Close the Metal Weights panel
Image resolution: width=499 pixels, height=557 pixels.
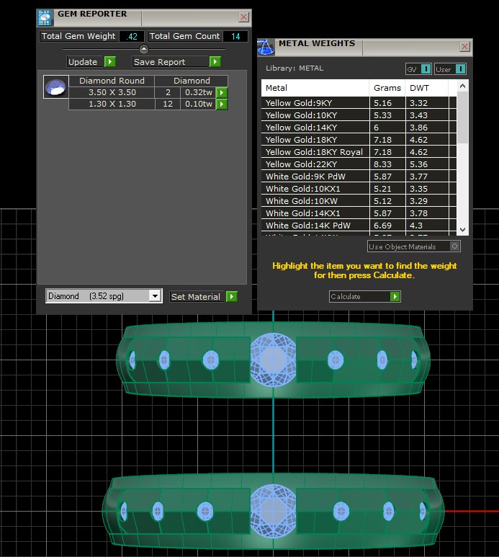point(465,47)
